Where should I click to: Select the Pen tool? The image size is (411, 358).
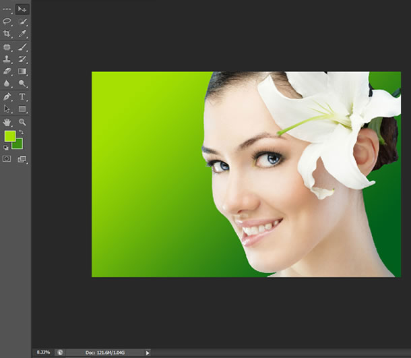click(7, 96)
